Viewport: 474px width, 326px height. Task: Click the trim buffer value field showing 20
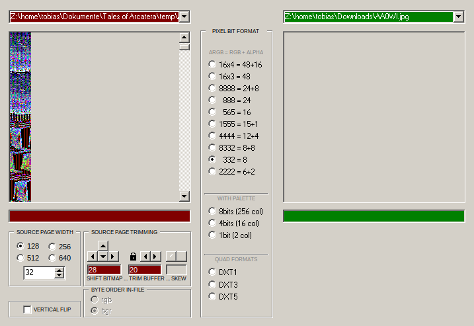pos(145,270)
